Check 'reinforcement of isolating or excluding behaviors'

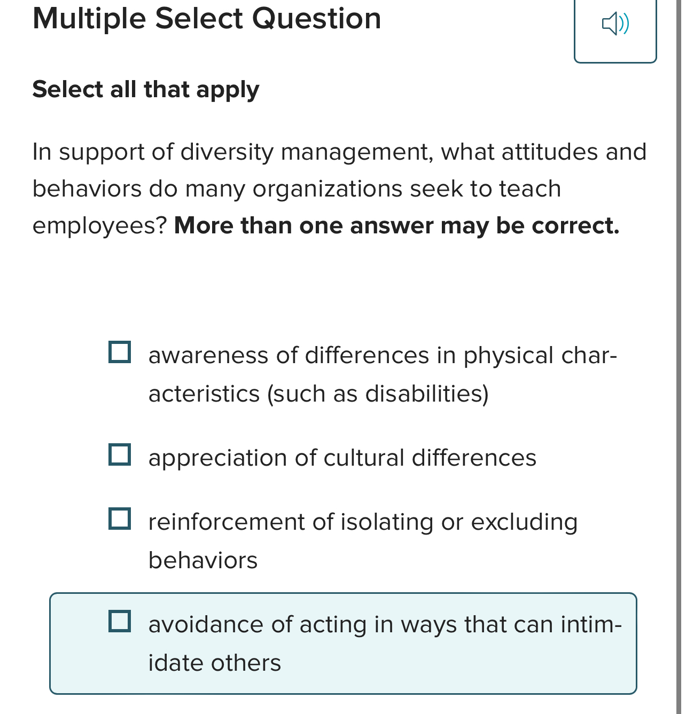coord(120,519)
